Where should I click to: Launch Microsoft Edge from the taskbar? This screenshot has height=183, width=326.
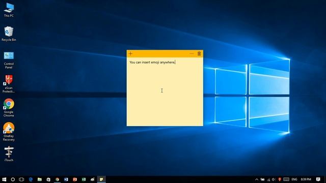tap(31, 179)
